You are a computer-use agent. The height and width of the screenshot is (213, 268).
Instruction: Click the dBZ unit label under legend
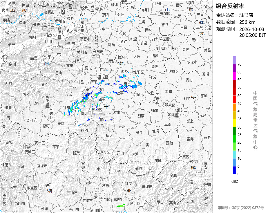(x=235, y=182)
